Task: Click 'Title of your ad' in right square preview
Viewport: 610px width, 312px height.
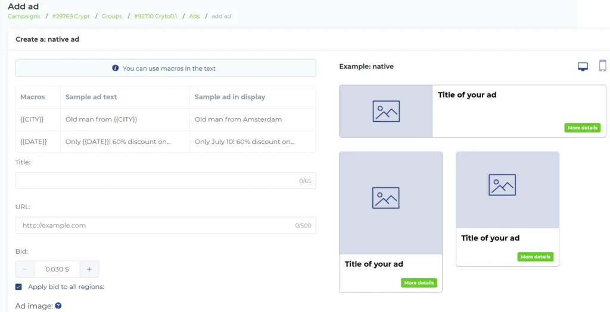Action: (x=490, y=238)
